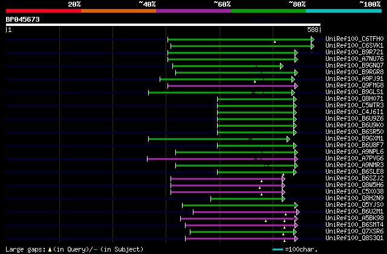Open the UniRef100_C6SVK1 hit label

coord(354,46)
